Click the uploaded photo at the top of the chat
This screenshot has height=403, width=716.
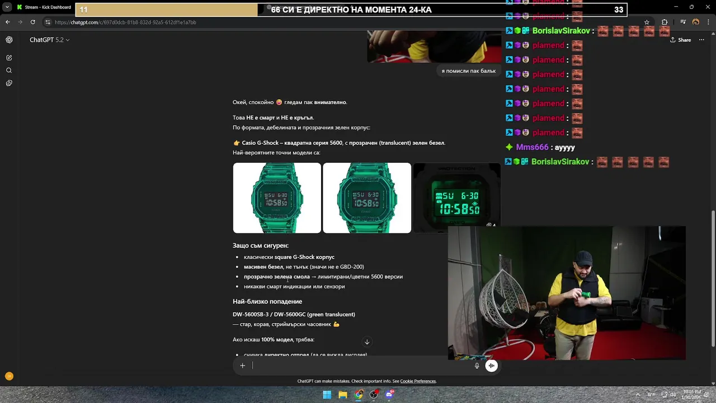[x=434, y=46]
